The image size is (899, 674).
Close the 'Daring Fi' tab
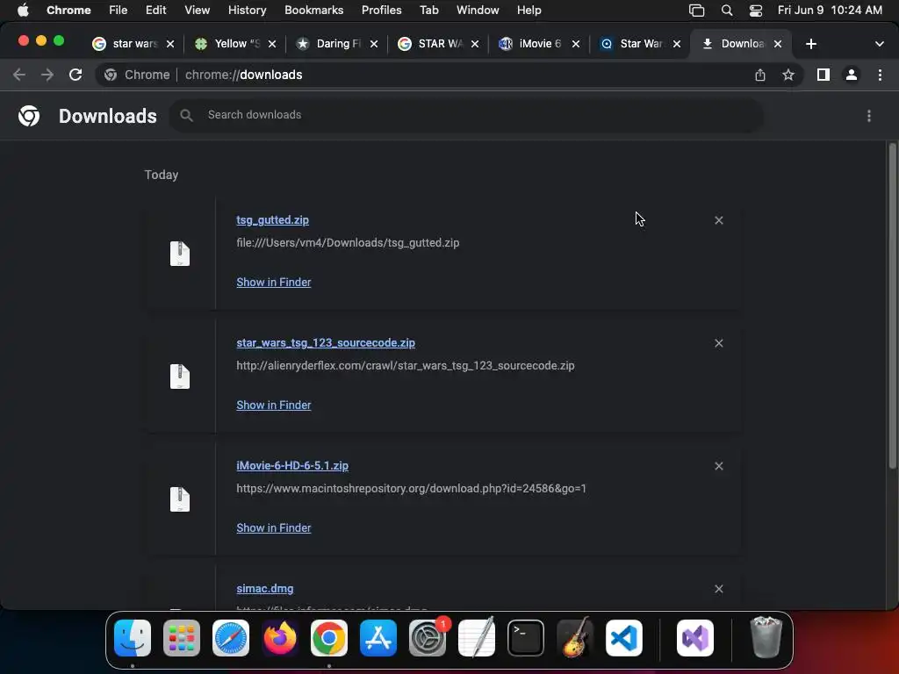point(374,44)
